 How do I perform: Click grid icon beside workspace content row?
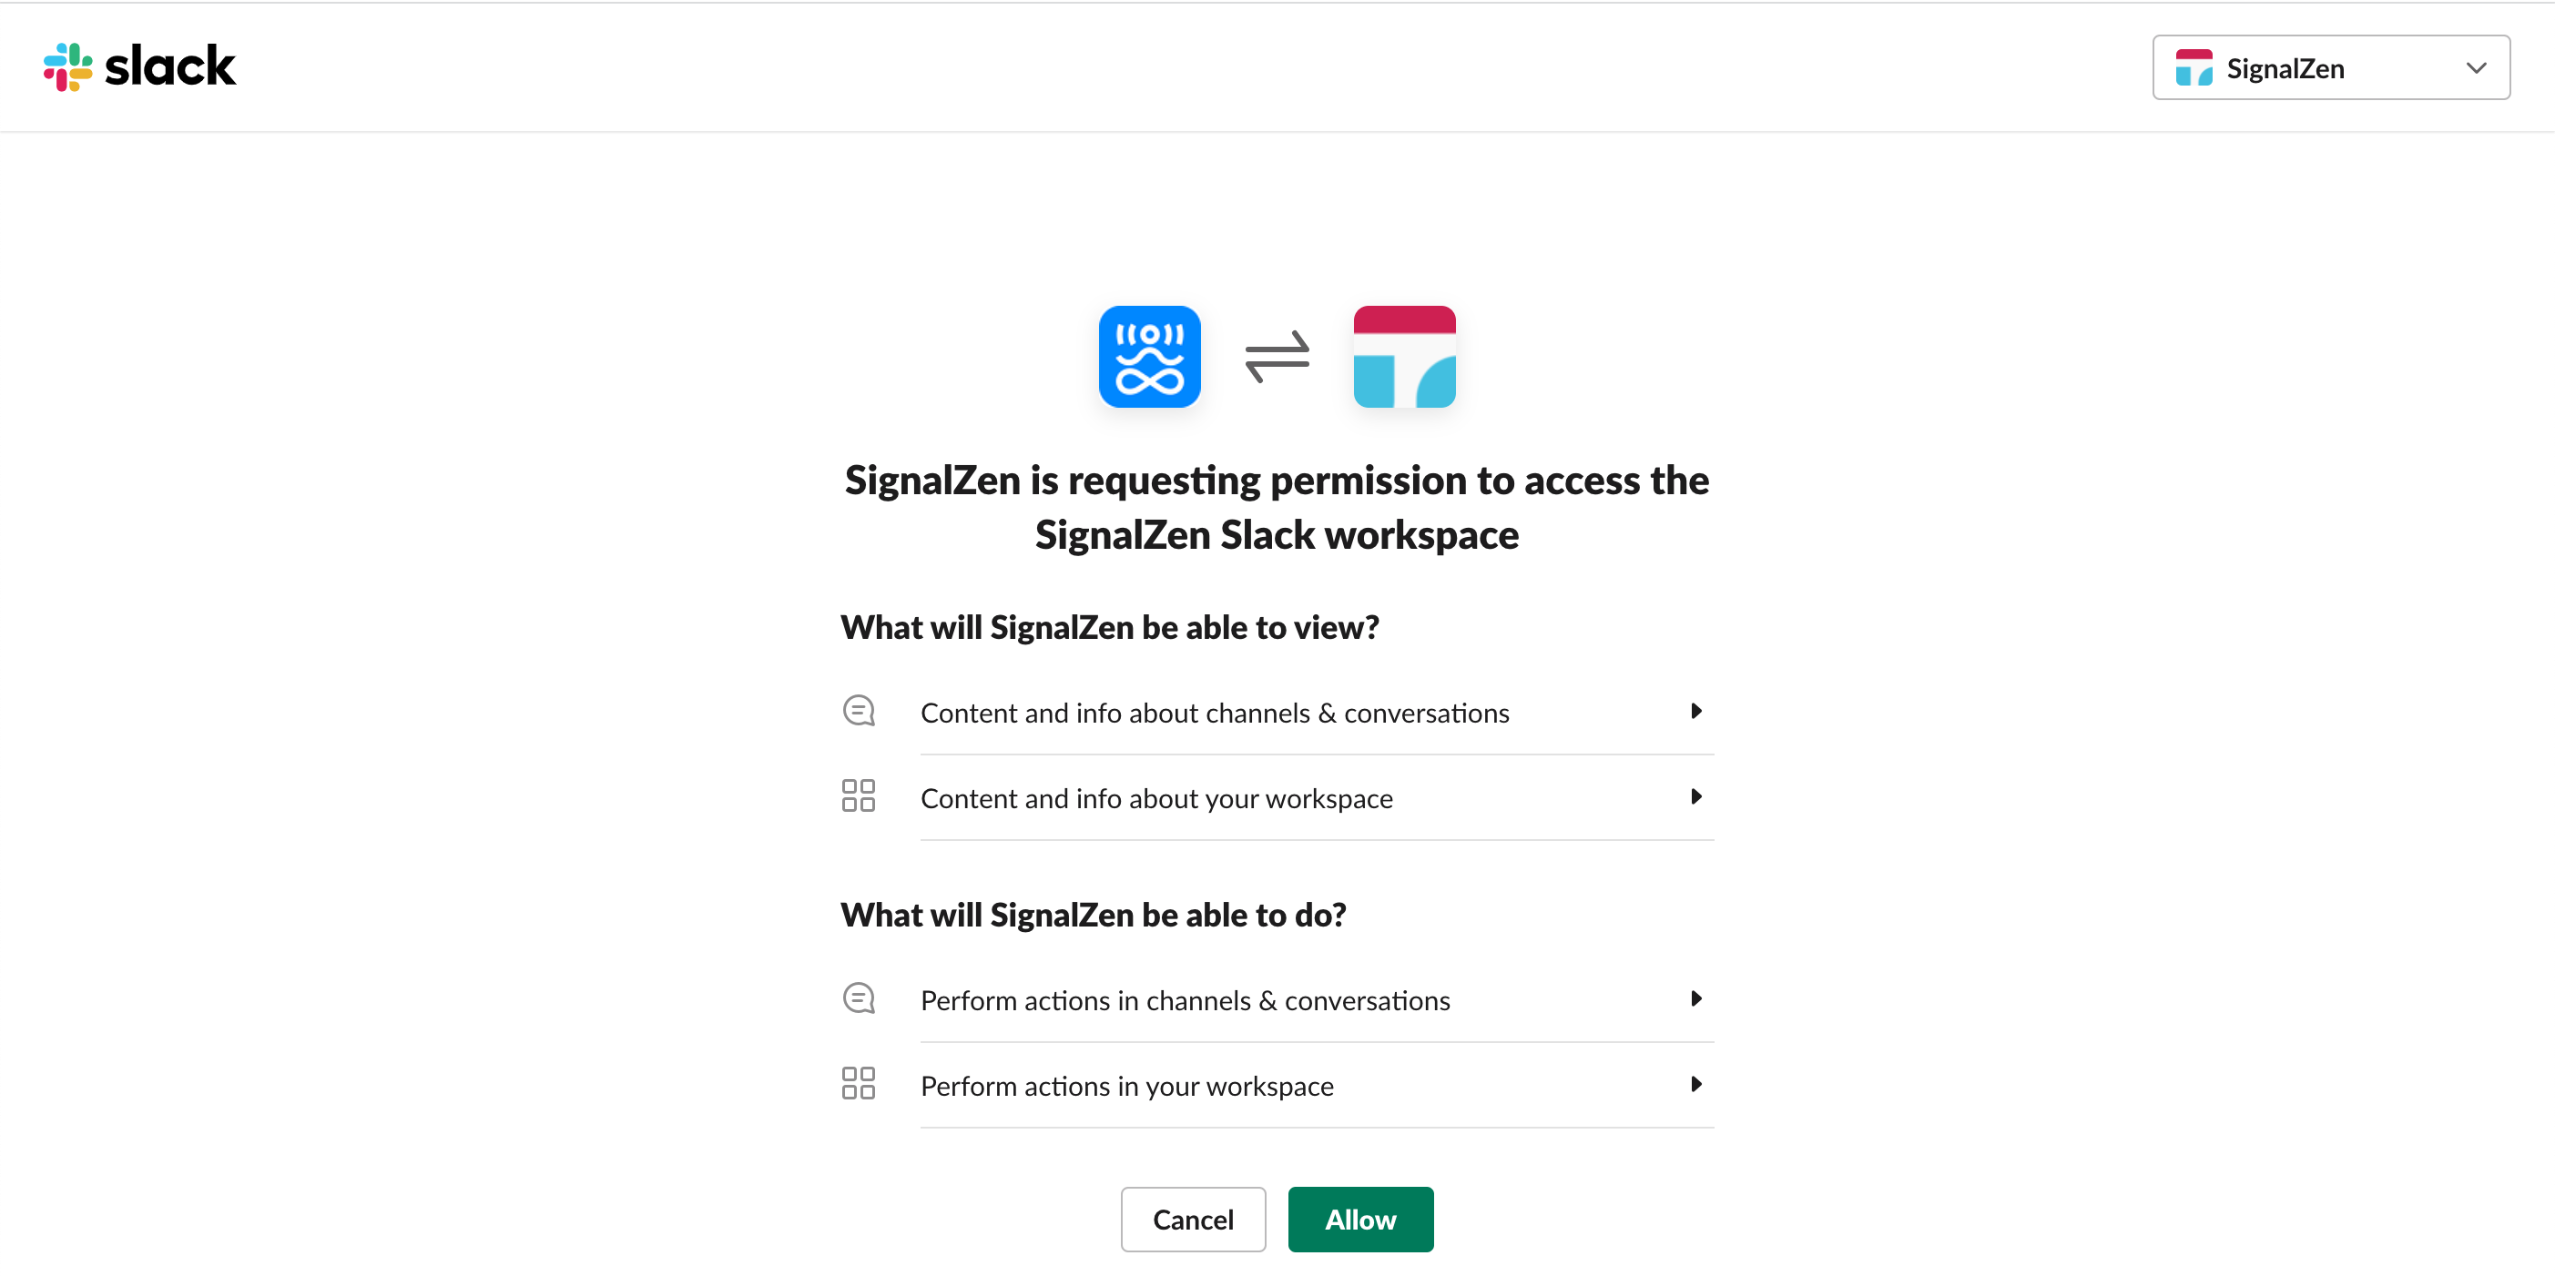pyautogui.click(x=859, y=796)
